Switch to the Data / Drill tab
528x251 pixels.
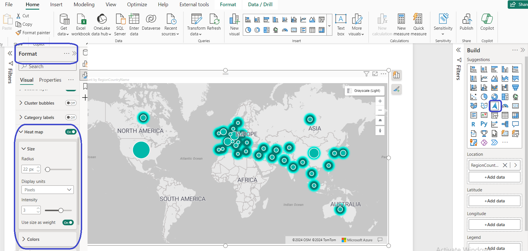point(260,5)
